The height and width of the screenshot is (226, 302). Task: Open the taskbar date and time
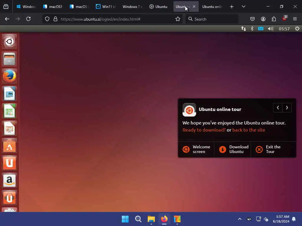point(281,219)
